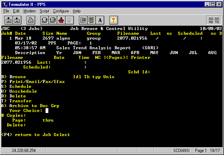Click '2077.021956' in the job 1 row

(x=132, y=38)
